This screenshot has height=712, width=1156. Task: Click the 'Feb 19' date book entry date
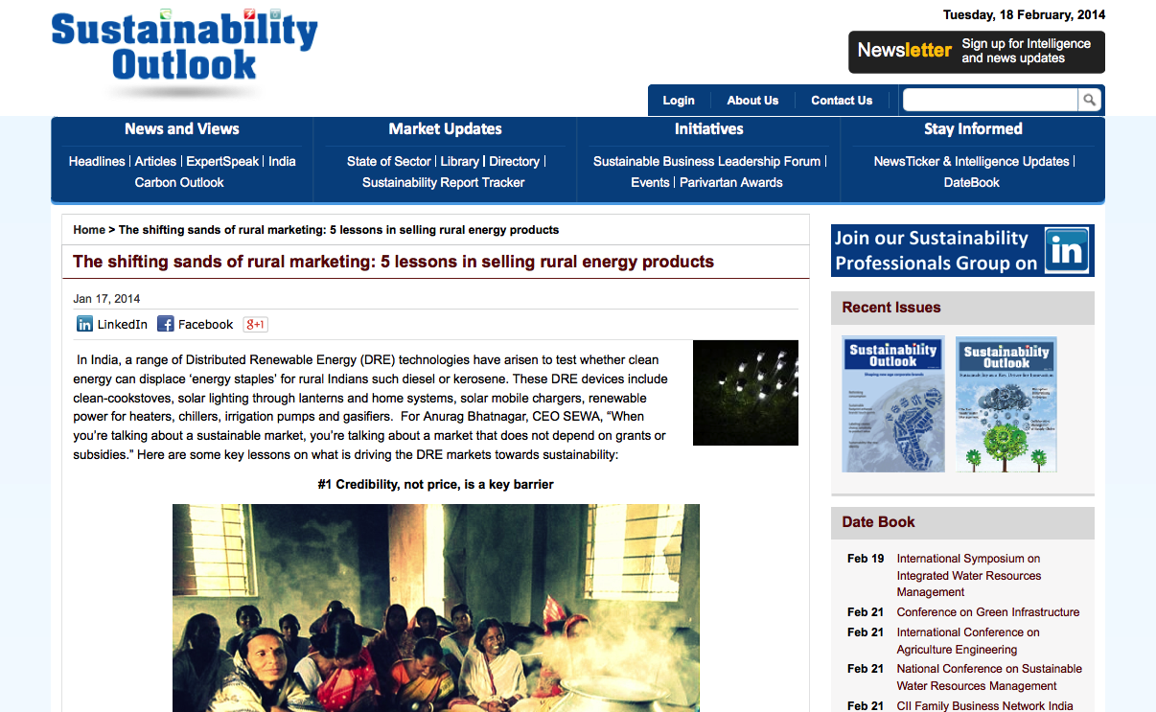(x=866, y=559)
